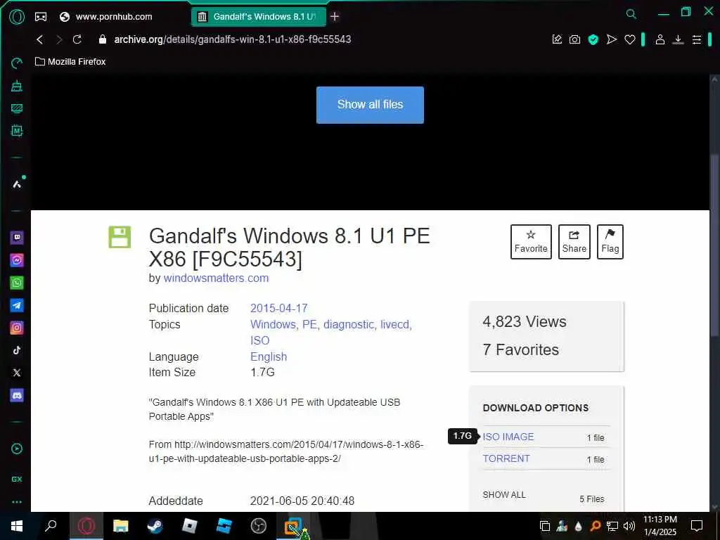
Task: Click the browser back arrow
Action: coord(40,39)
